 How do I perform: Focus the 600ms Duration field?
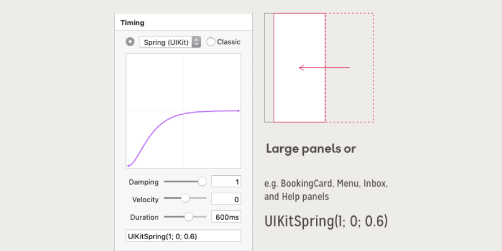226,217
